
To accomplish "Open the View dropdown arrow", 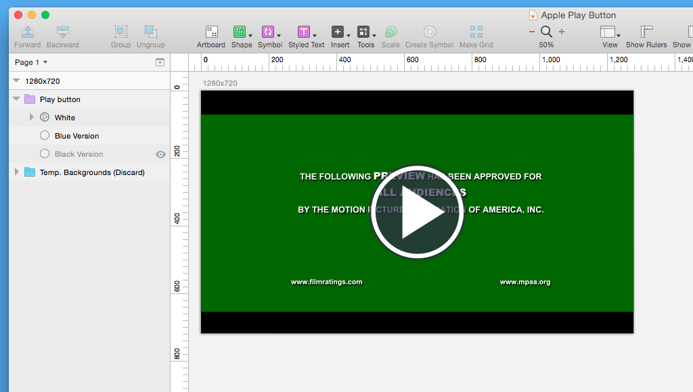I will [619, 36].
